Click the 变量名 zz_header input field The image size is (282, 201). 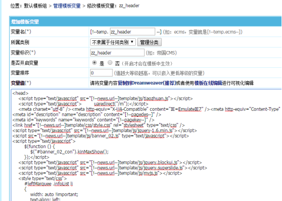pyautogui.click(x=132, y=32)
